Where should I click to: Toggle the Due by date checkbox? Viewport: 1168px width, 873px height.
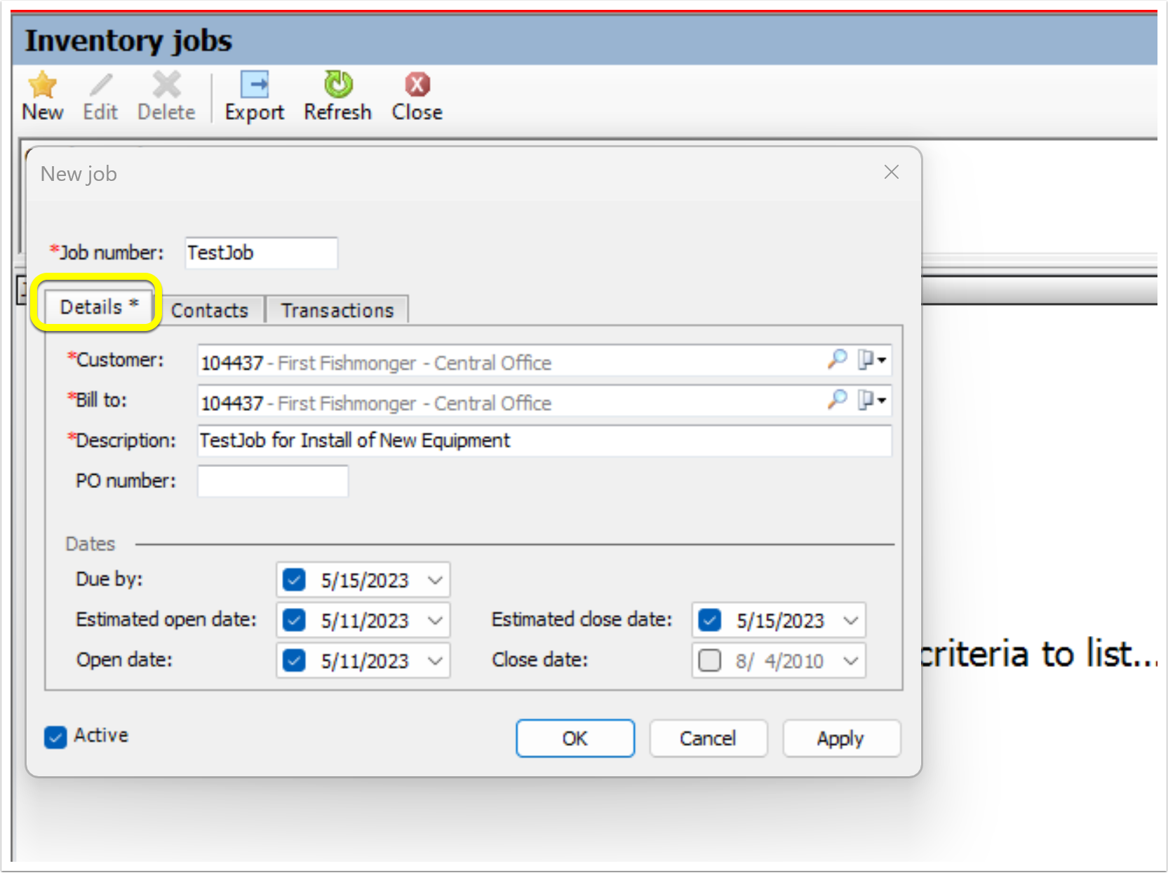click(x=294, y=580)
